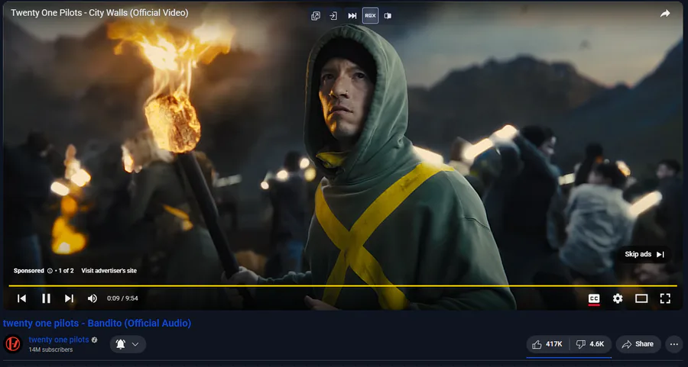
Task: Click the share arrow at the video's top-right
Action: [665, 14]
